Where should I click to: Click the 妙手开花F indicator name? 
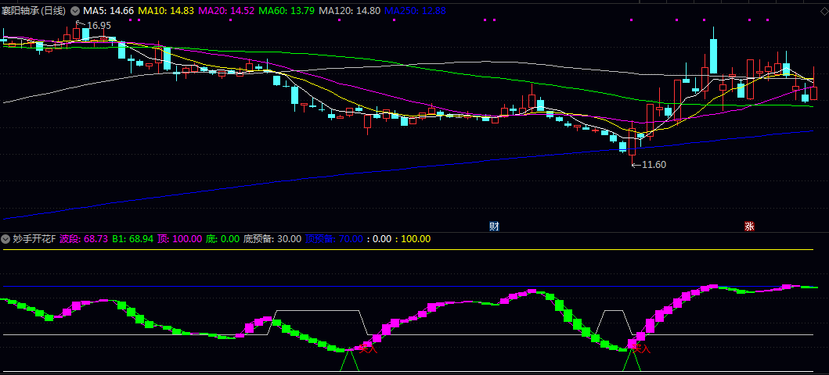pyautogui.click(x=34, y=239)
